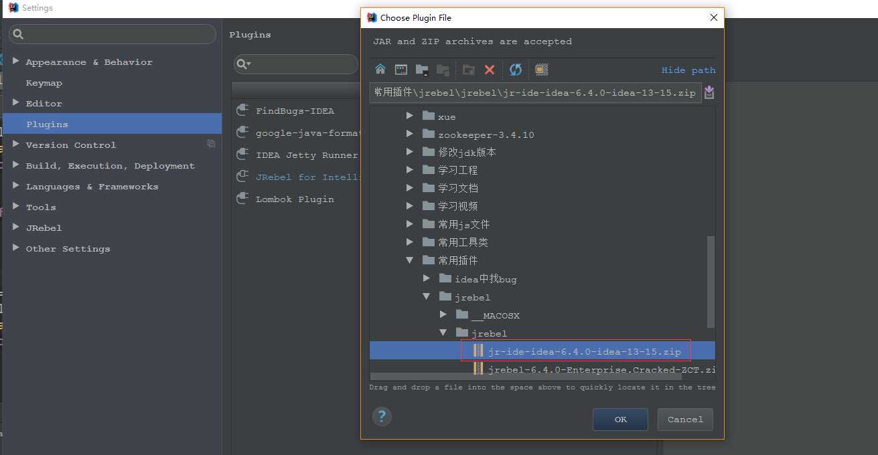The height and width of the screenshot is (455, 878).
Task: Click the Settings search input field
Action: point(113,34)
